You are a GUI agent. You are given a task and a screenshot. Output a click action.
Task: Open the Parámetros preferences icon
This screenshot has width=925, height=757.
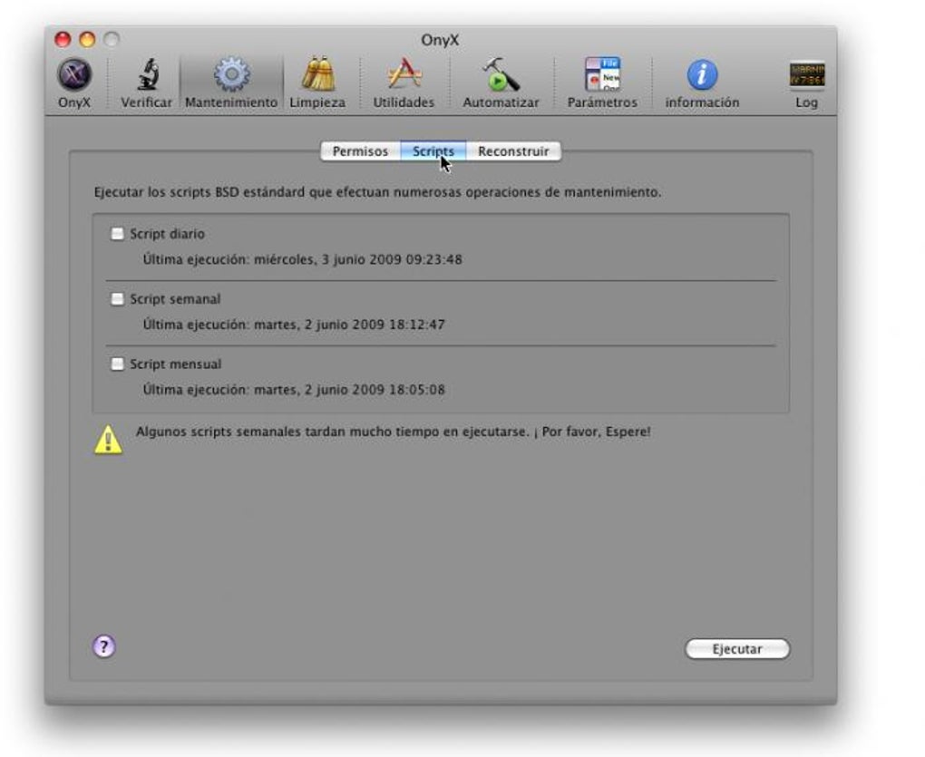point(602,74)
